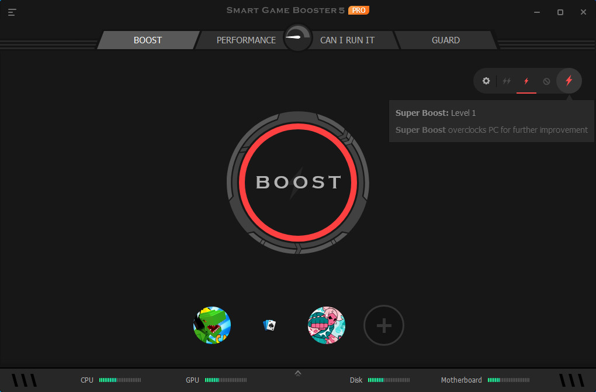
Task: Launch the green dinosaur game shortcut
Action: point(212,325)
